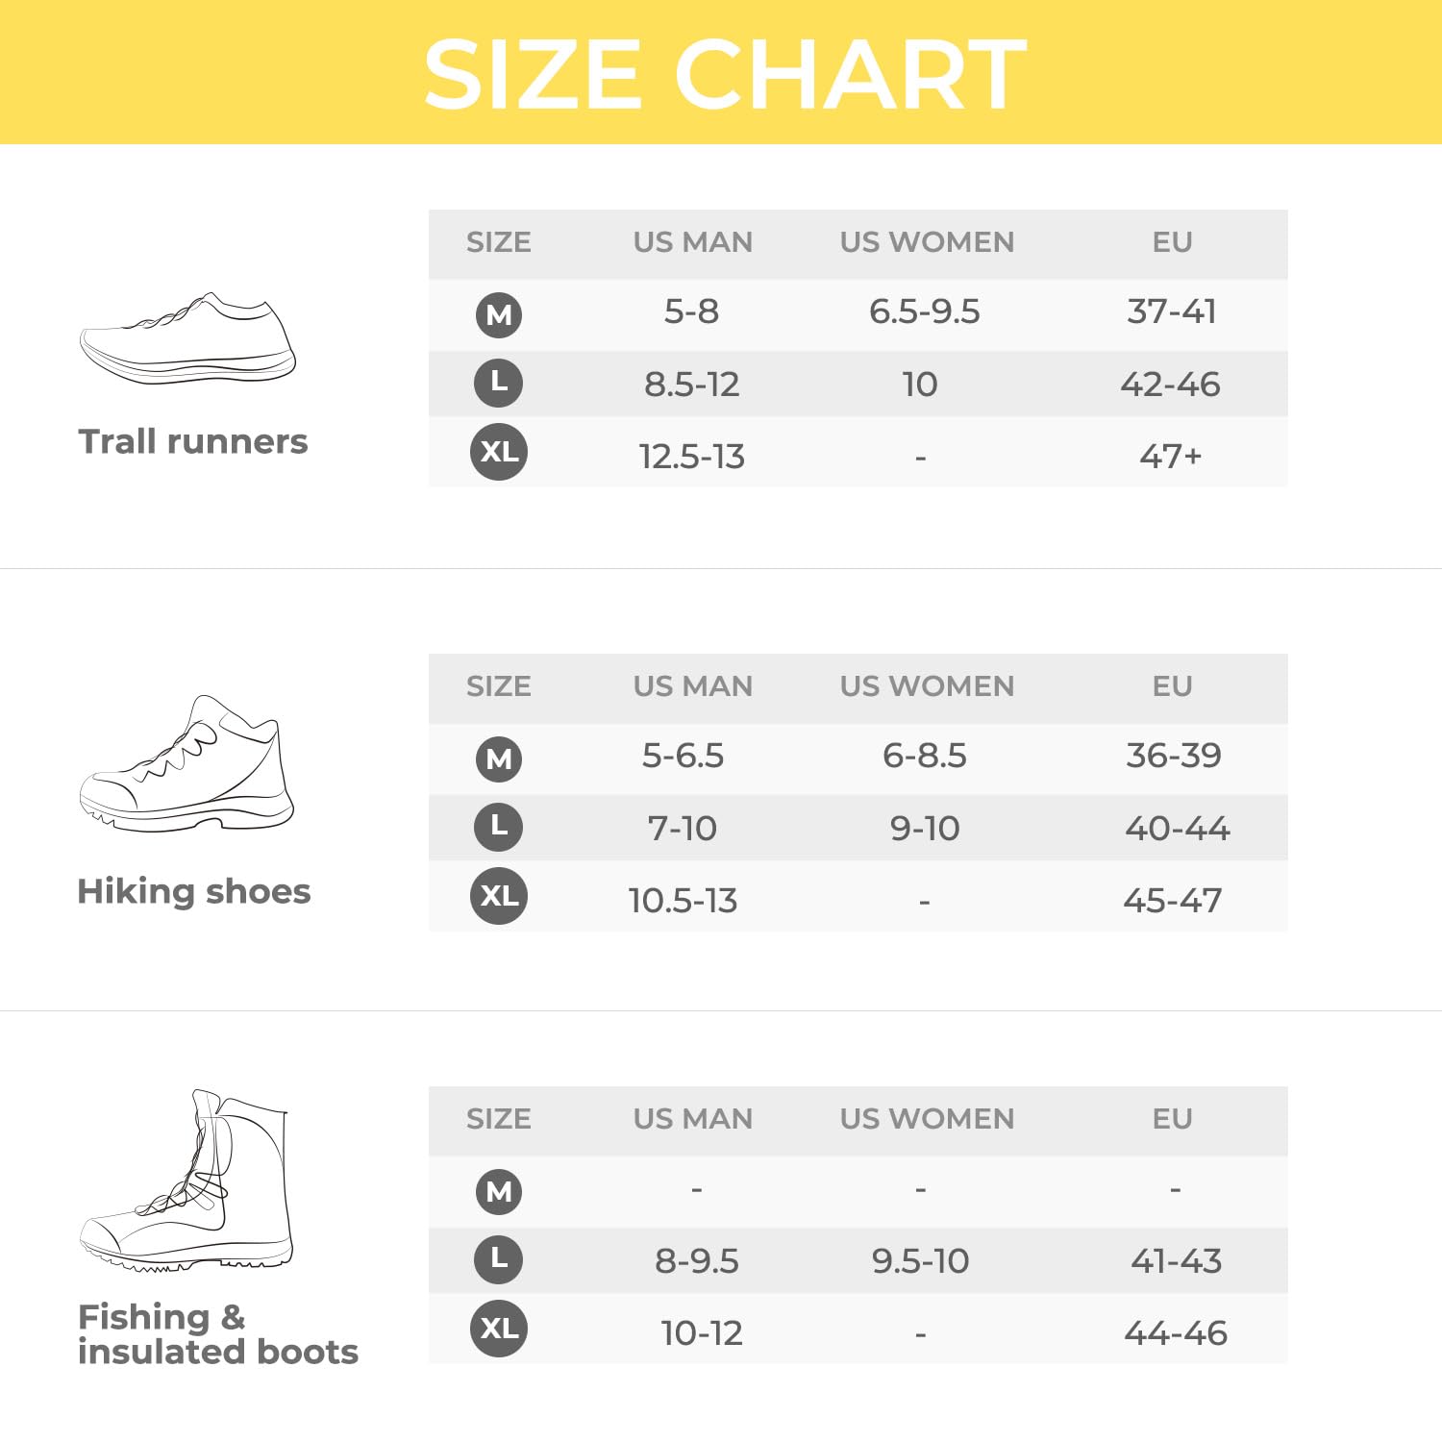Click the 10.5-13 US man hiking size
This screenshot has width=1442, height=1442.
683,901
